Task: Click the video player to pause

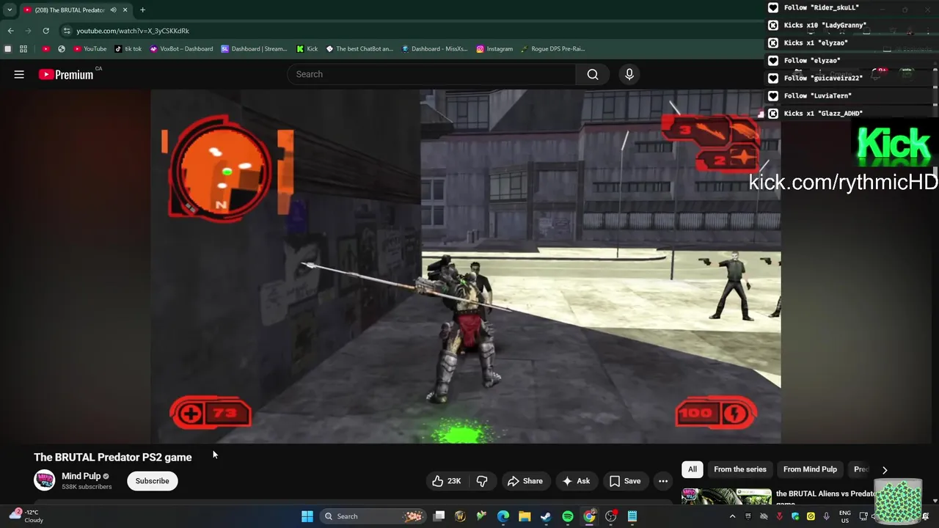Action: point(466,266)
